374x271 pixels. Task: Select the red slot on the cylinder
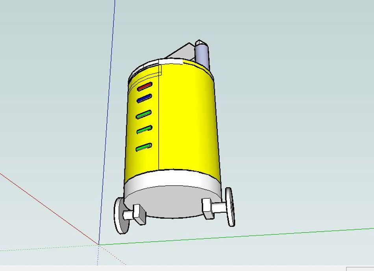145,86
